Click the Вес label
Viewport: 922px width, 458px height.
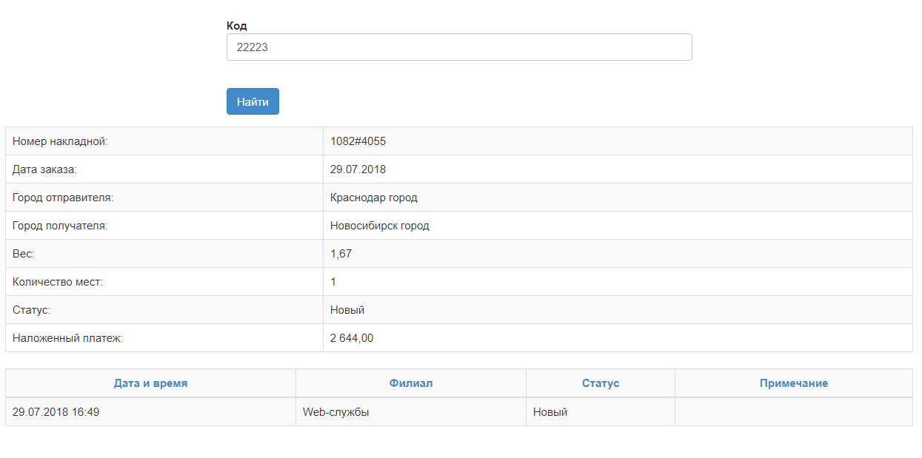pos(24,254)
